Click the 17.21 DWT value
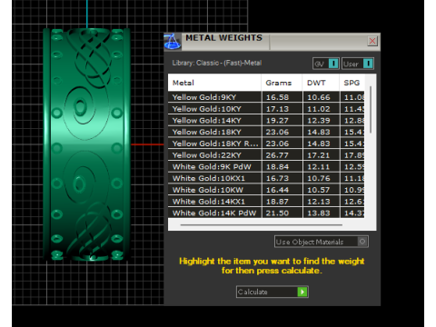Image resolution: width=436 pixels, height=327 pixels. 319,155
